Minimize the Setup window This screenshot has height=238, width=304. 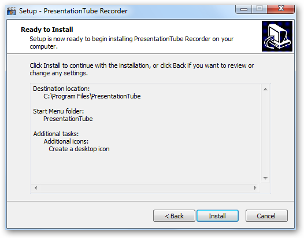point(244,9)
